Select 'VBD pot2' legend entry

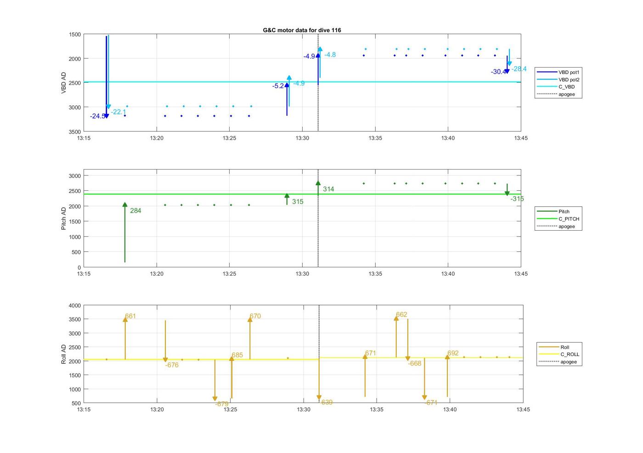tap(558, 79)
